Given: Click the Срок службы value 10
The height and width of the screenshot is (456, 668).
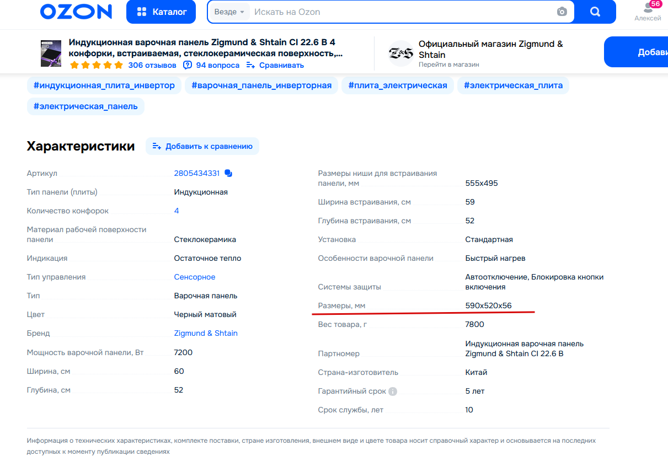Looking at the screenshot, I should click(x=469, y=410).
